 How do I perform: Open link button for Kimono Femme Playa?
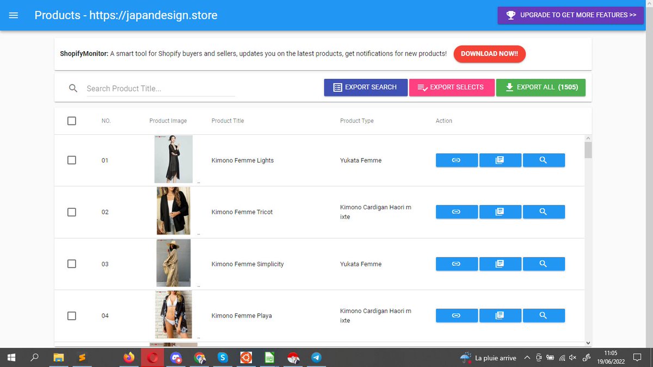457,315
